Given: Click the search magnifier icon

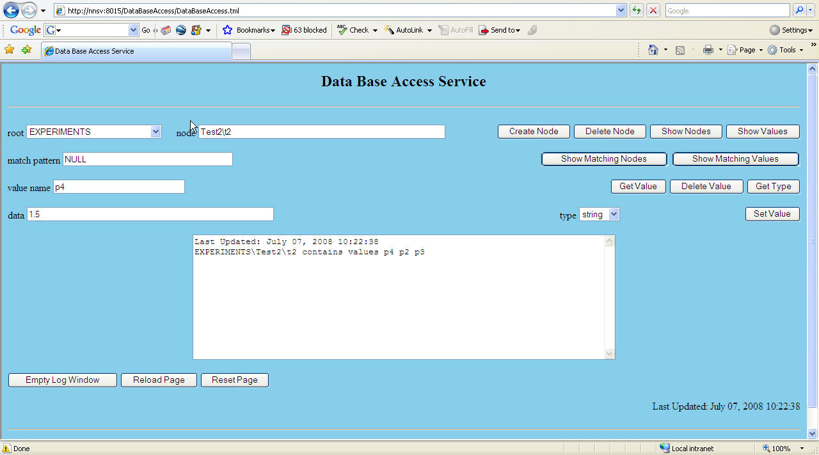Looking at the screenshot, I should point(799,11).
